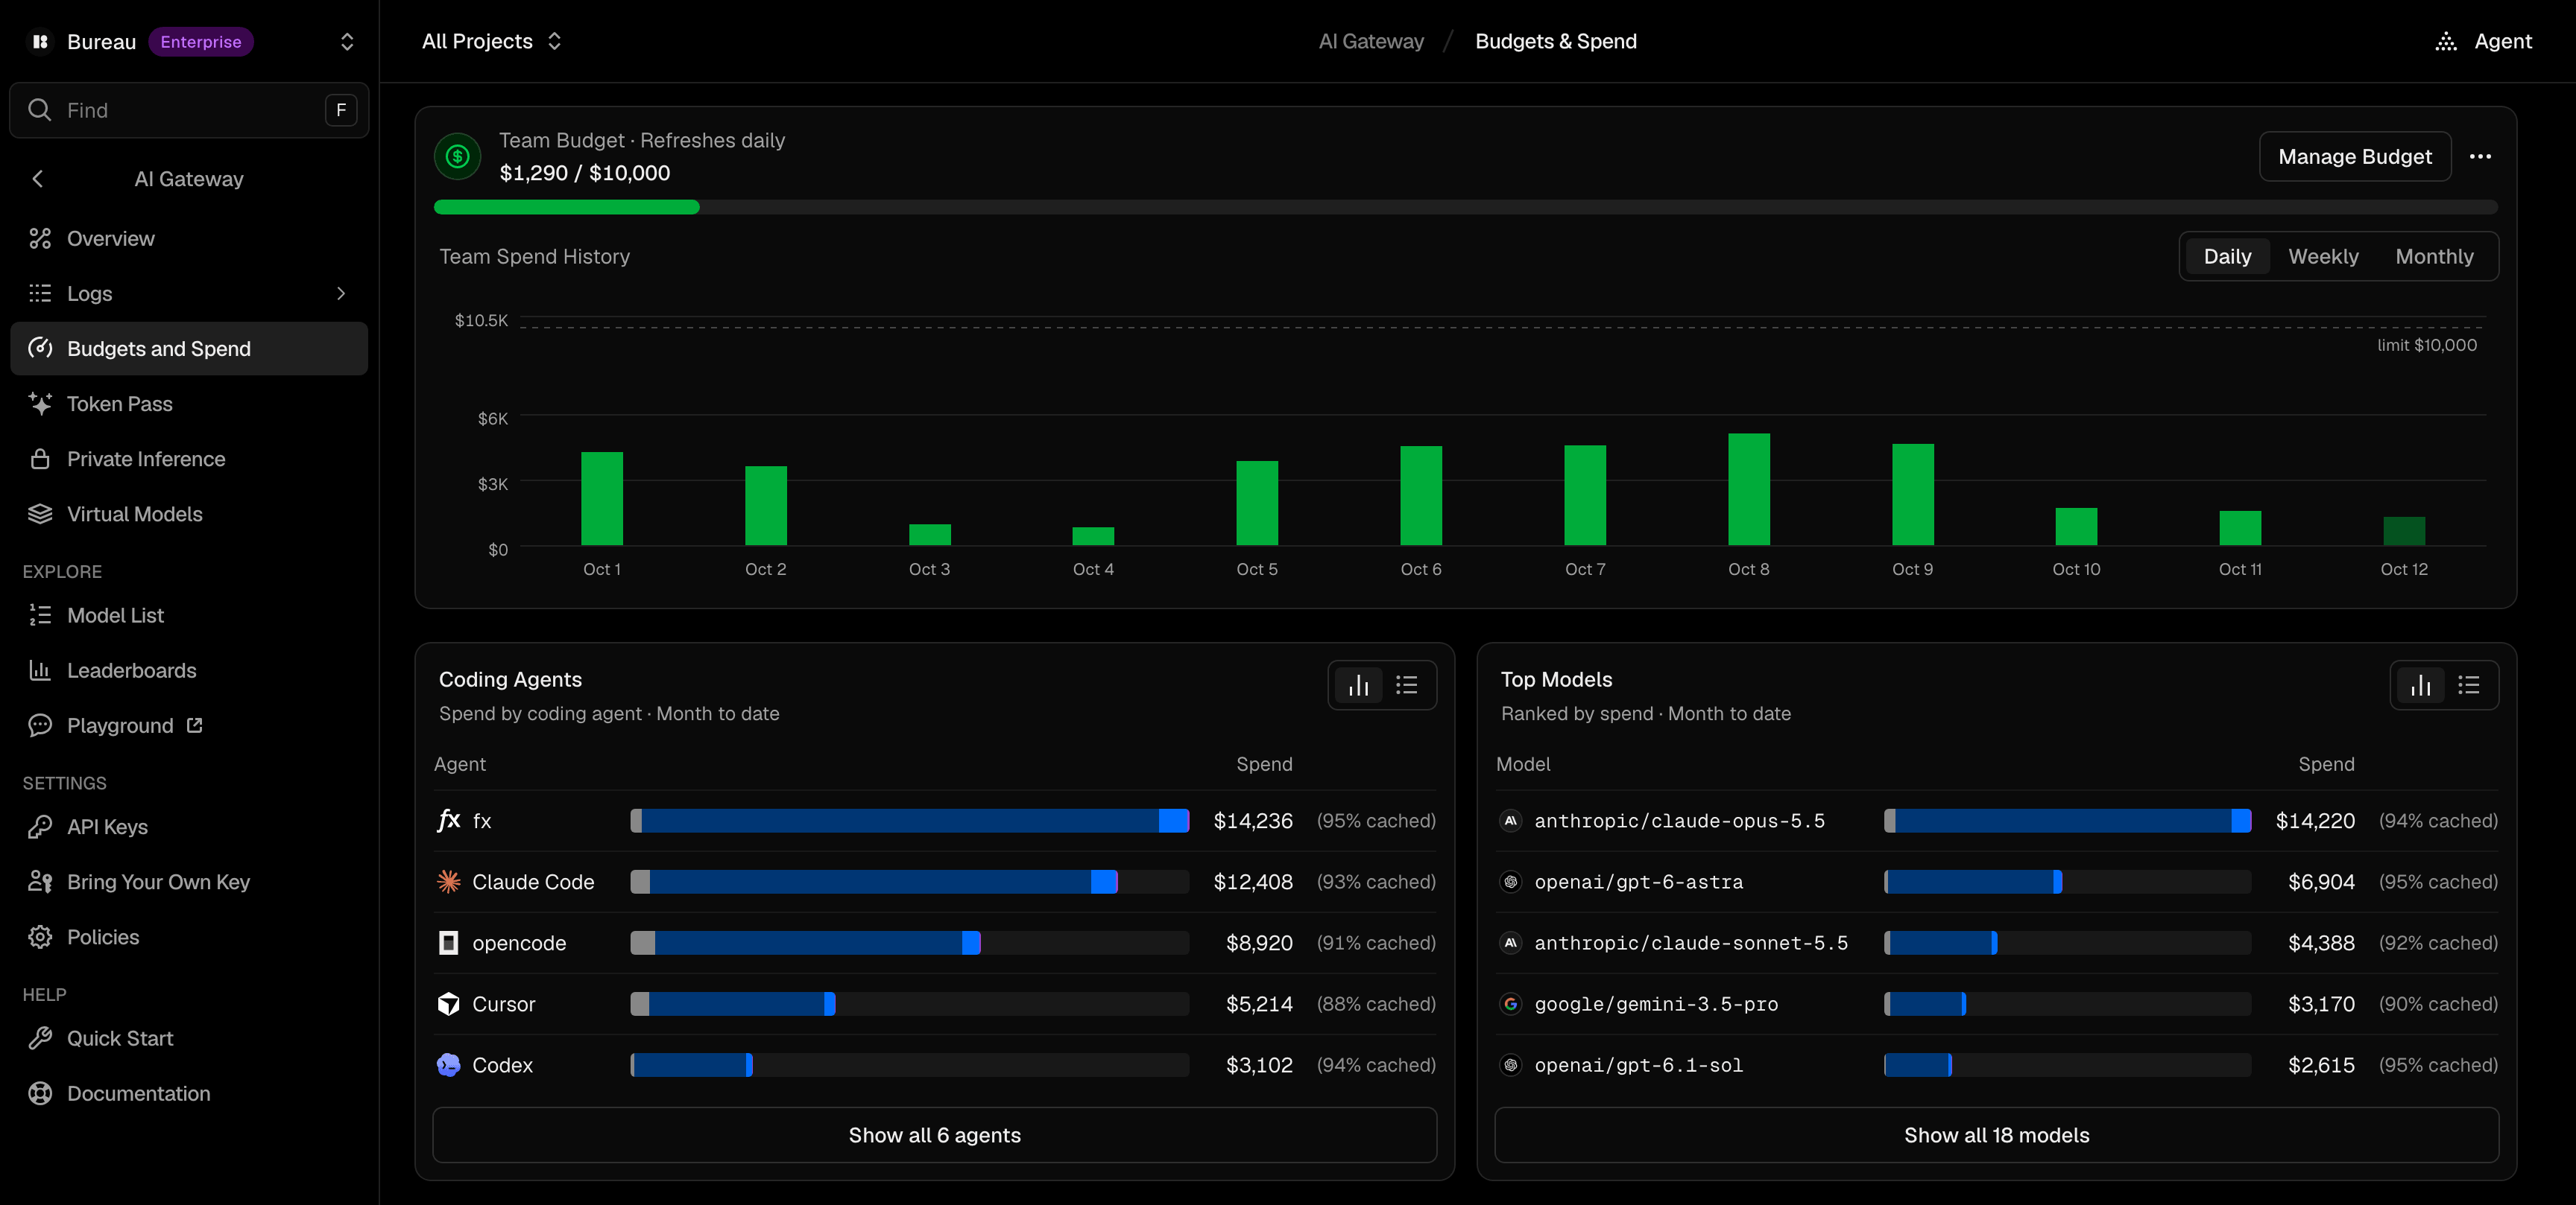Open the team switcher chevrons beside Enterprise

(347, 41)
